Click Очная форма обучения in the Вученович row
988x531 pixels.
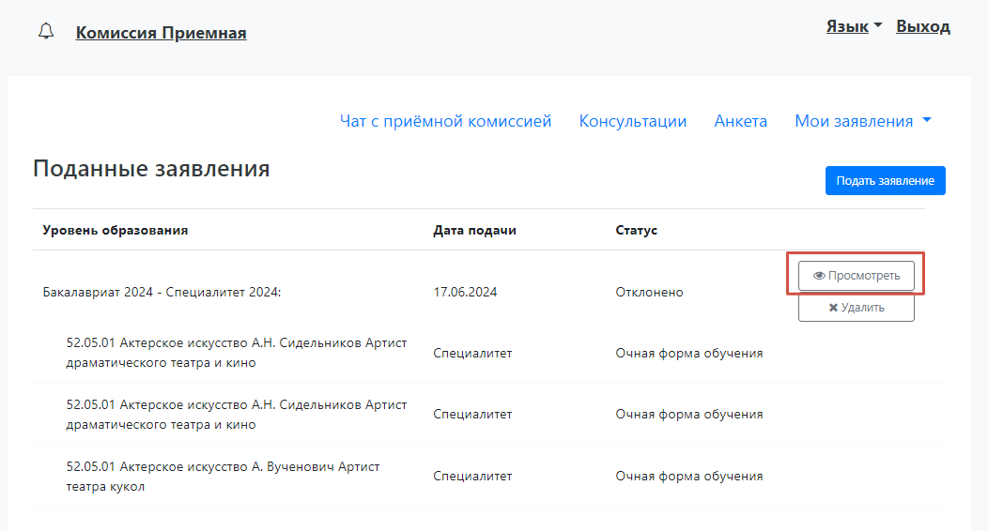[x=689, y=477]
